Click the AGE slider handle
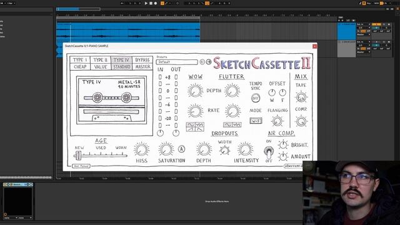Screen dimensions: 400x225 tap(78, 155)
